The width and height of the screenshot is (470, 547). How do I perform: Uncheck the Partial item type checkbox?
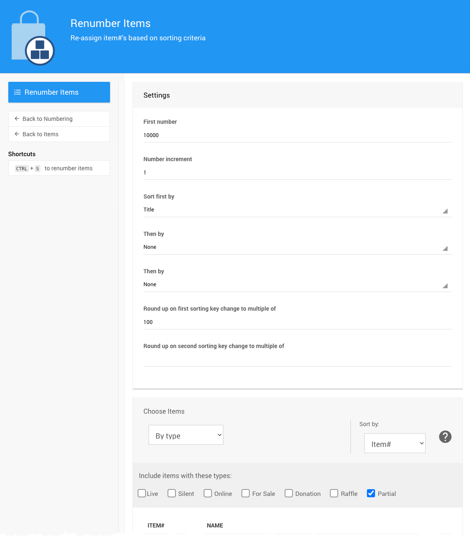click(x=371, y=493)
